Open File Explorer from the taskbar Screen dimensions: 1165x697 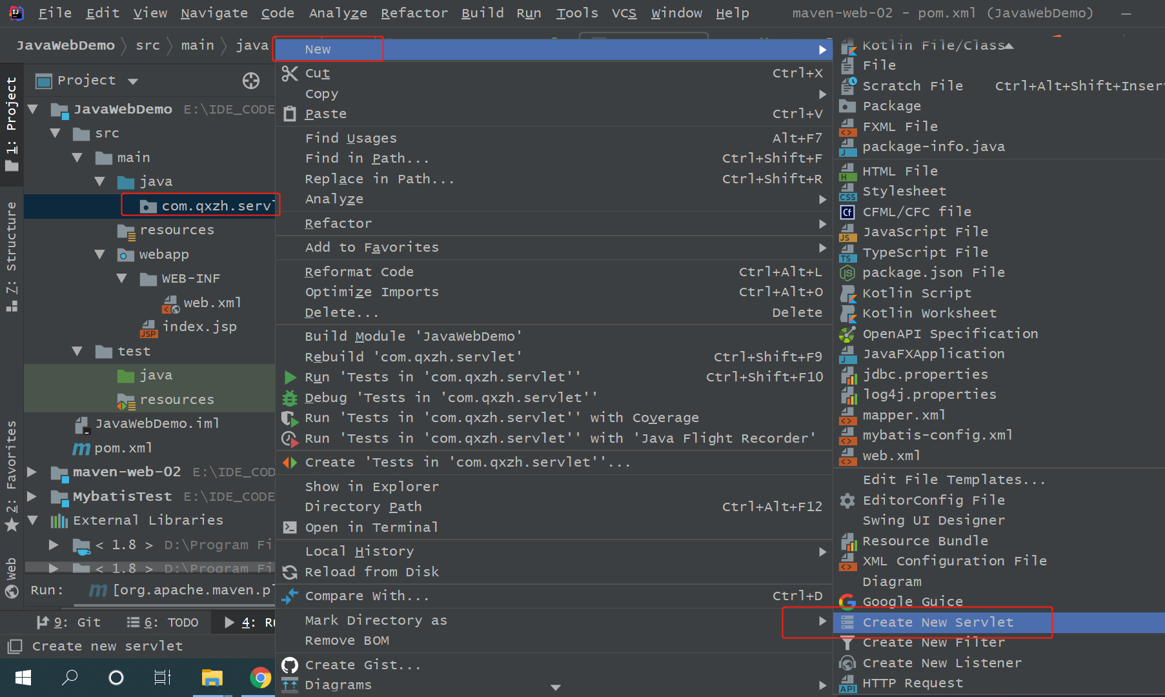pos(212,678)
